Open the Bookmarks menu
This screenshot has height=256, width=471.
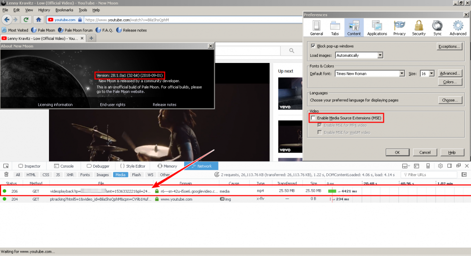[64, 10]
